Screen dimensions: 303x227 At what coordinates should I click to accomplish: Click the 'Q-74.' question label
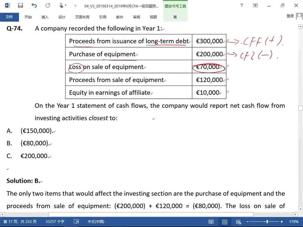14,28
